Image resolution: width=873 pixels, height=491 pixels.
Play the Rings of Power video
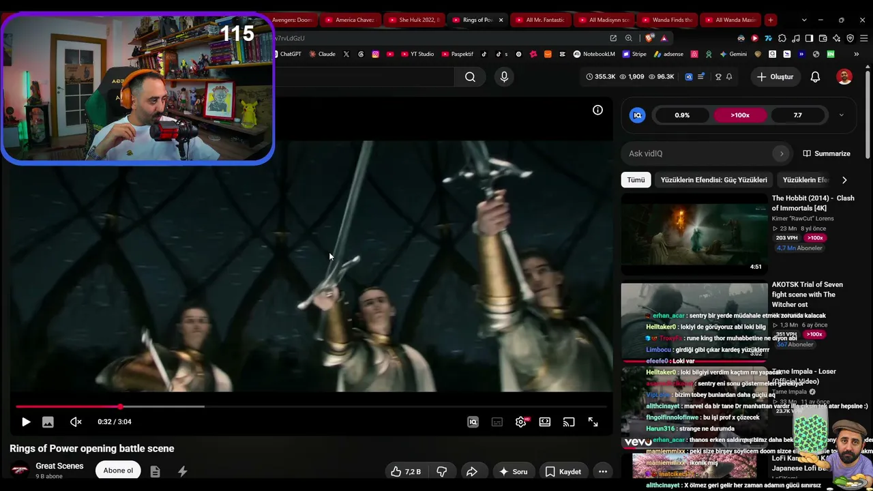pyautogui.click(x=26, y=422)
